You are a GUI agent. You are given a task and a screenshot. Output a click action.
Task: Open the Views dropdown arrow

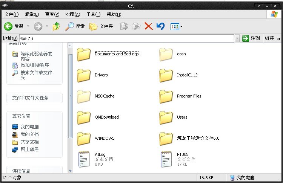tap(181, 27)
